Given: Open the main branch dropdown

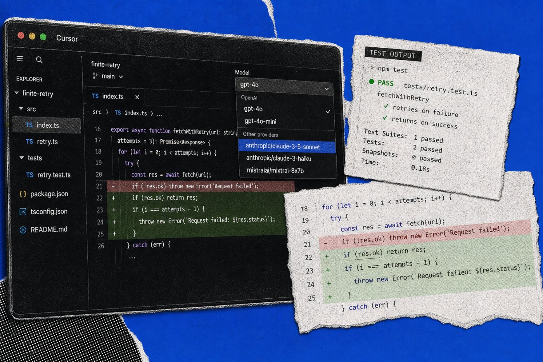Looking at the screenshot, I should pos(108,76).
